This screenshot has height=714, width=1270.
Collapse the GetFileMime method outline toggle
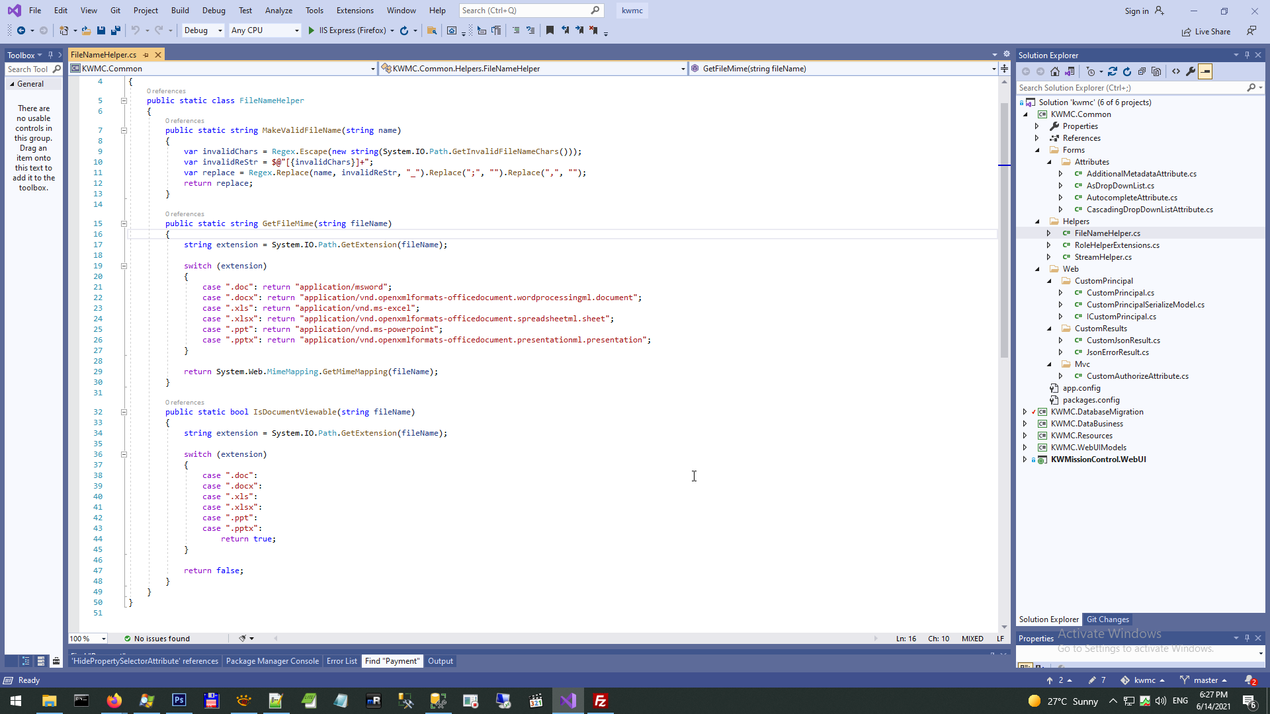[124, 223]
